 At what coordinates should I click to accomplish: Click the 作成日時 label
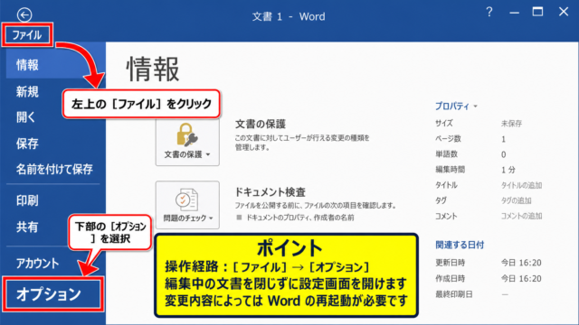(x=451, y=279)
